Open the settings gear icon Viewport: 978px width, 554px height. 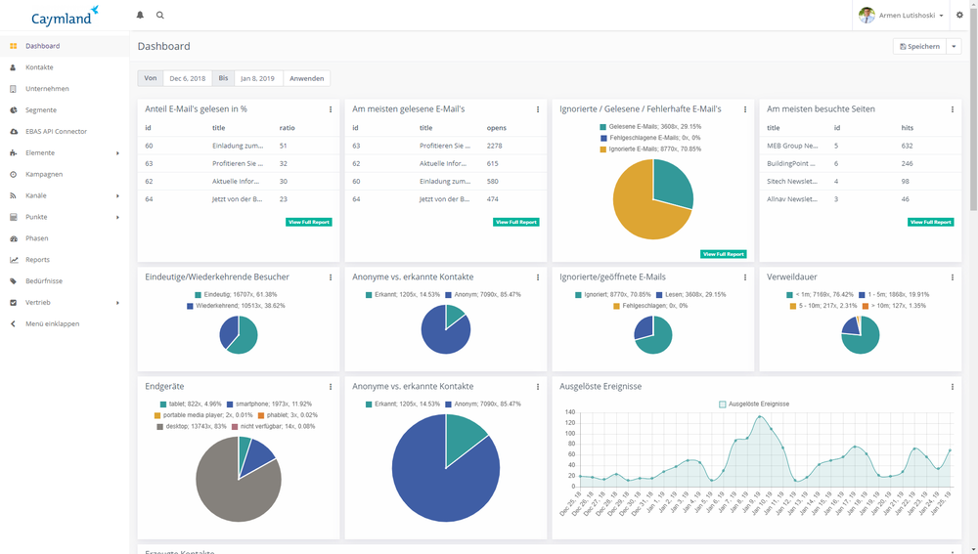[x=960, y=15]
